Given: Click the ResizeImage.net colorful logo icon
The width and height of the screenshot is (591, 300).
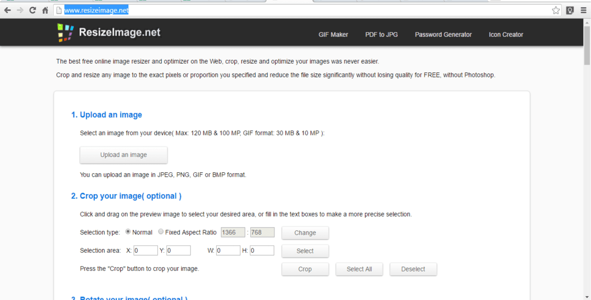Looking at the screenshot, I should [65, 33].
